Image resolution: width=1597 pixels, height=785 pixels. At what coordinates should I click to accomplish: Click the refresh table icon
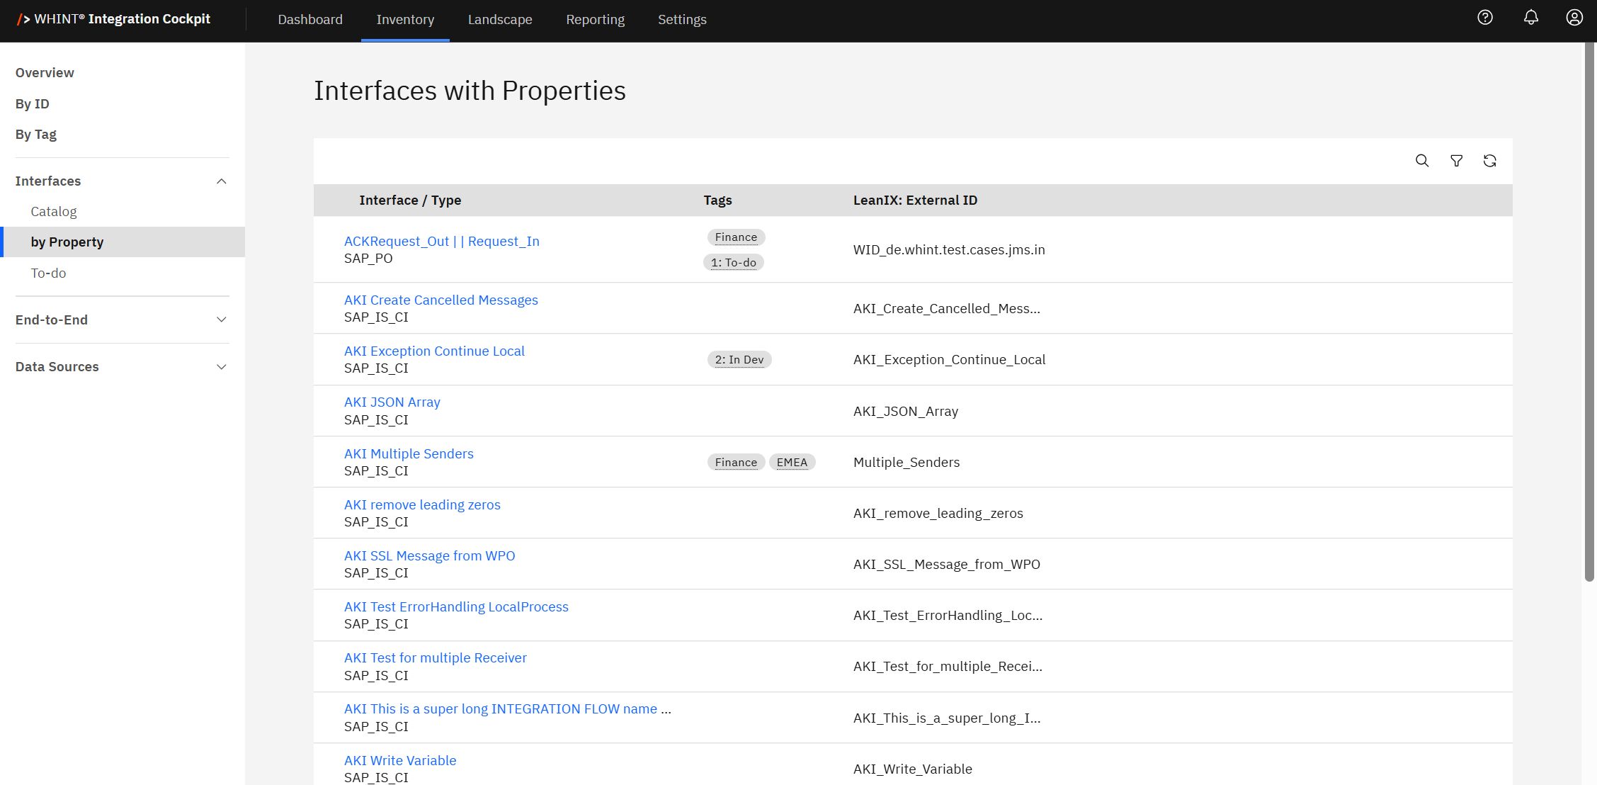click(1489, 161)
